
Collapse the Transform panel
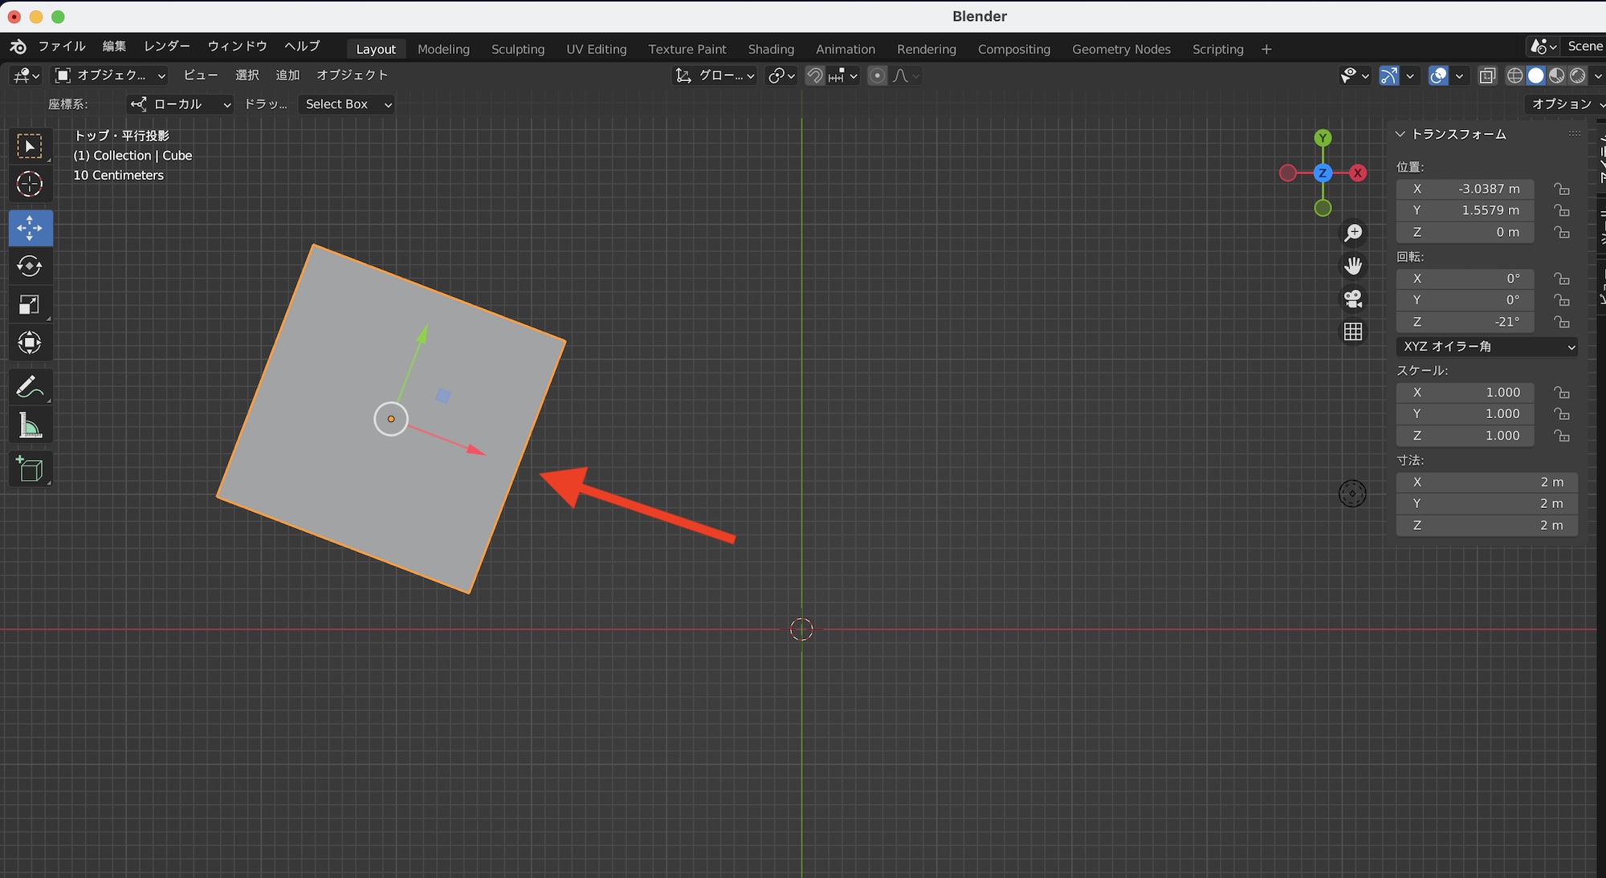pyautogui.click(x=1400, y=134)
